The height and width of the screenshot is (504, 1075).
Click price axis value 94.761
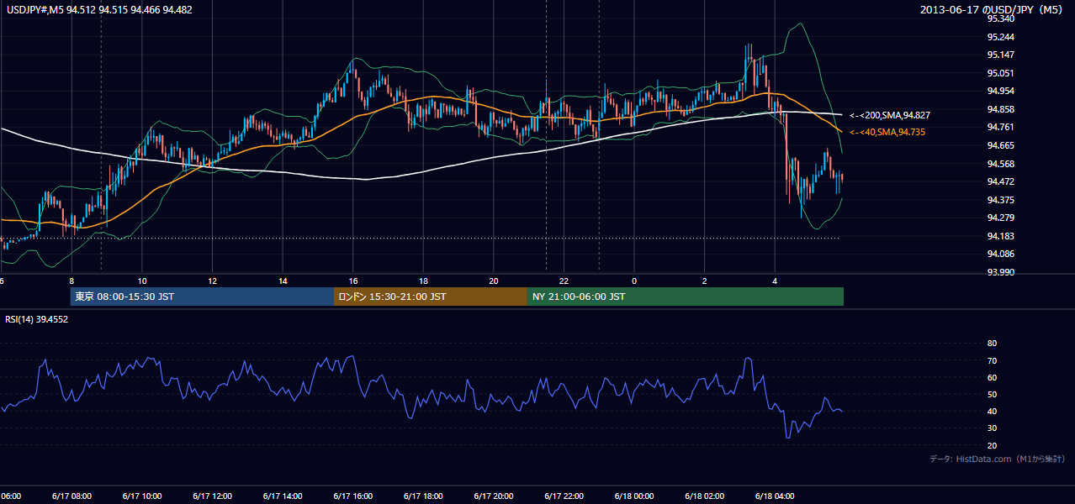click(x=1000, y=128)
